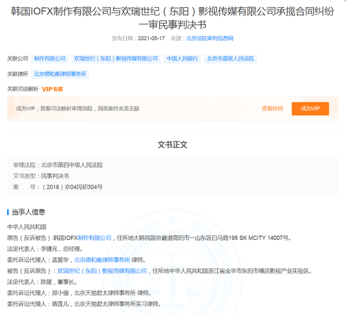Click 审理法院：北京市第四中级人民法院 text
346x314 pixels.
[58, 165]
